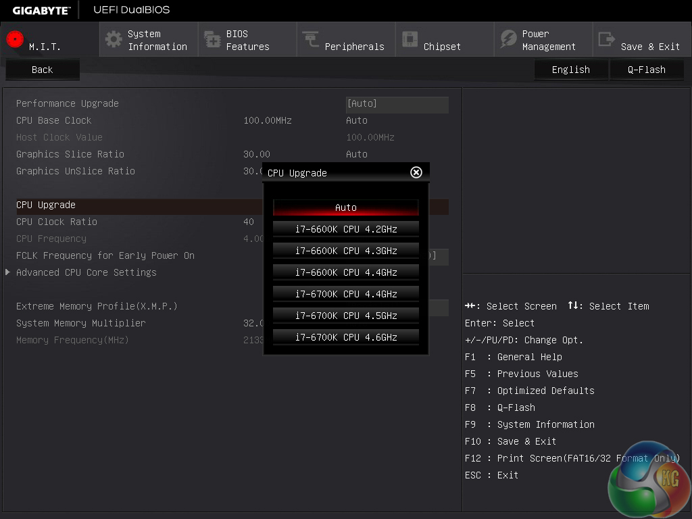
Task: Click the Save & Exit arrow icon
Action: (x=607, y=39)
